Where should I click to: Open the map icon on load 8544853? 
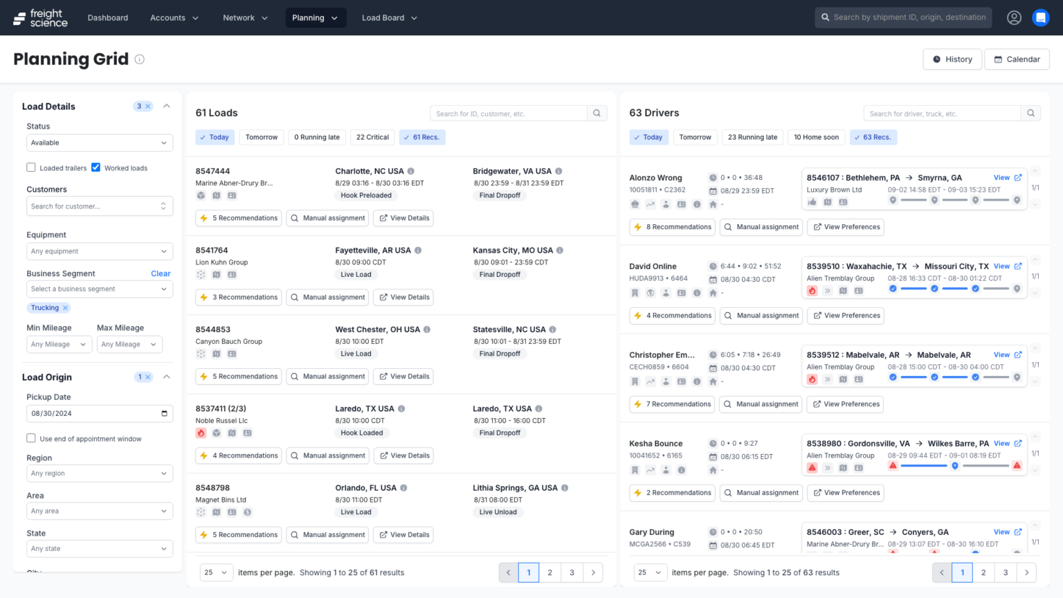point(215,354)
